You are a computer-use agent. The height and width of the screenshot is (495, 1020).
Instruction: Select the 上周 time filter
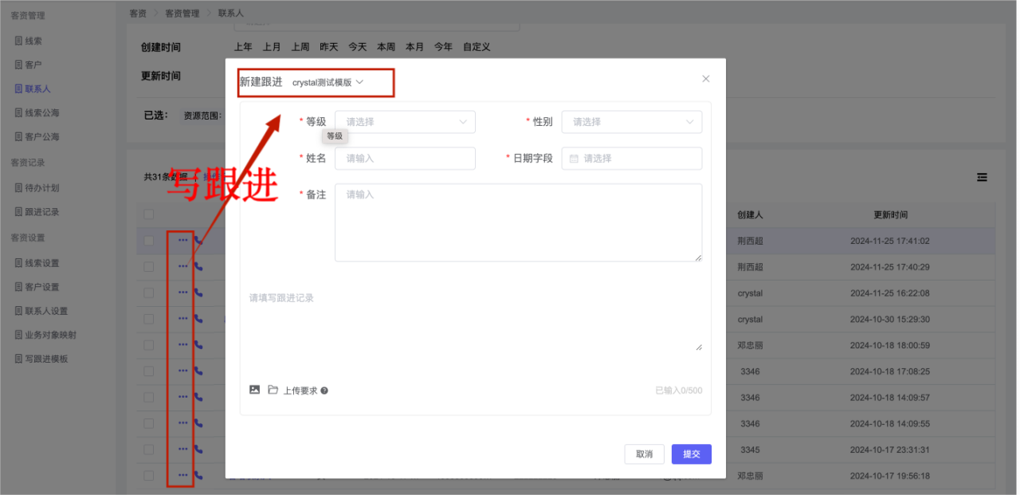tap(300, 47)
